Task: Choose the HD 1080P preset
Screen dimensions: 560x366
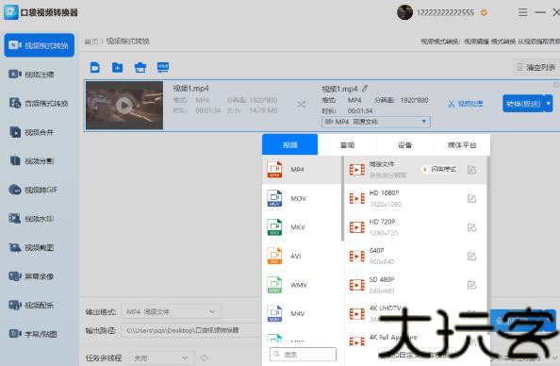Action: [x=416, y=198]
